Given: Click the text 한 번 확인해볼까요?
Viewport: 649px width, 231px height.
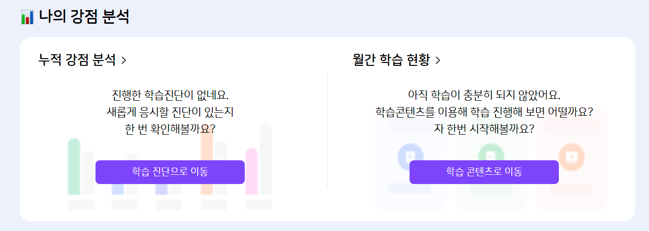Looking at the screenshot, I should point(170,129).
